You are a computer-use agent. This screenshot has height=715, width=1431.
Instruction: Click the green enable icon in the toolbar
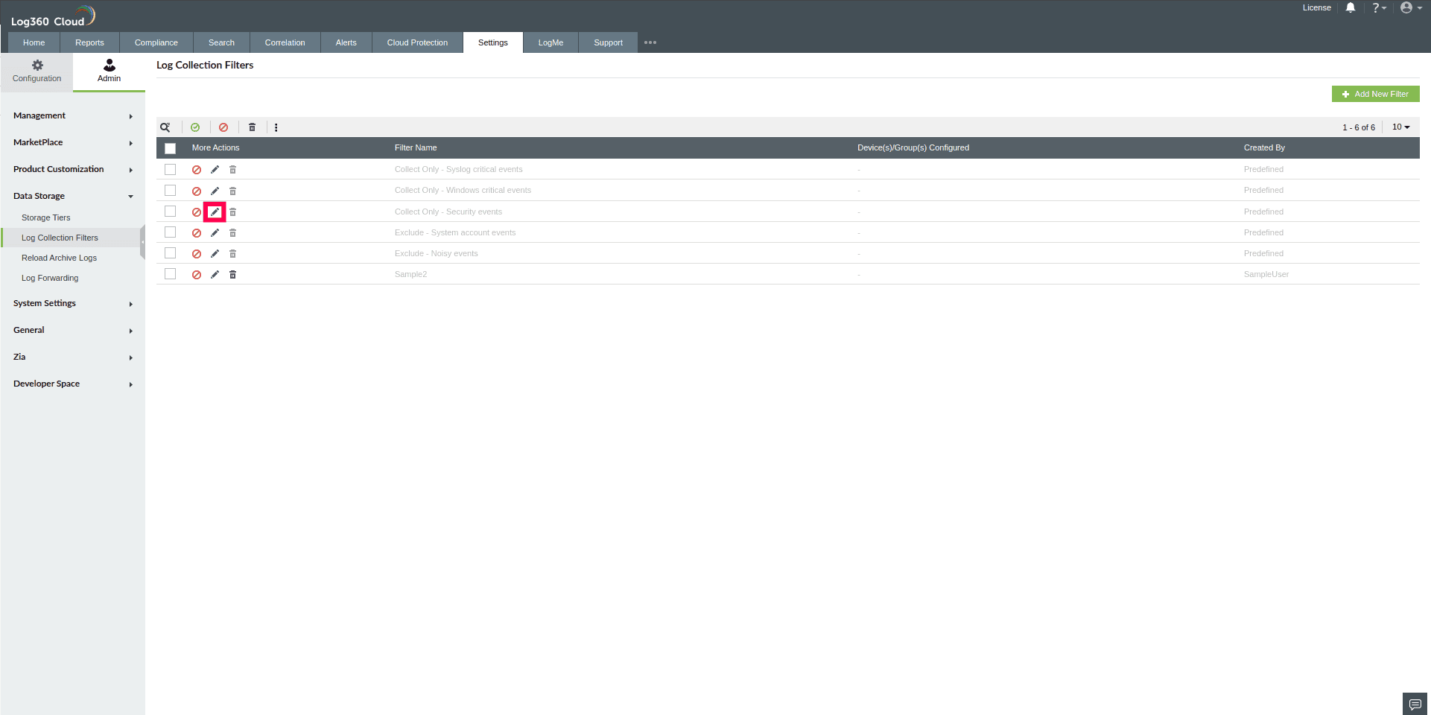(195, 127)
